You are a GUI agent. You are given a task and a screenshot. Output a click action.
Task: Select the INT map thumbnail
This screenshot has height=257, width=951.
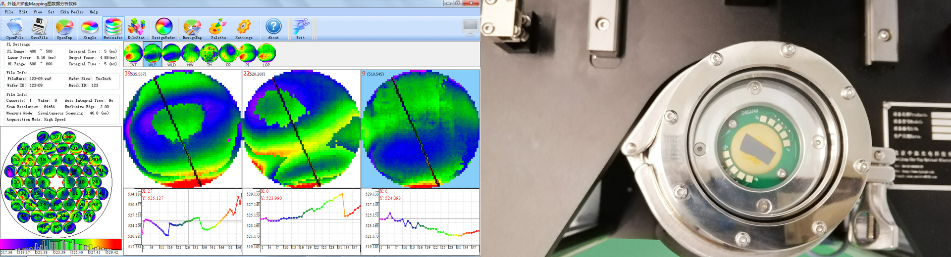[133, 53]
